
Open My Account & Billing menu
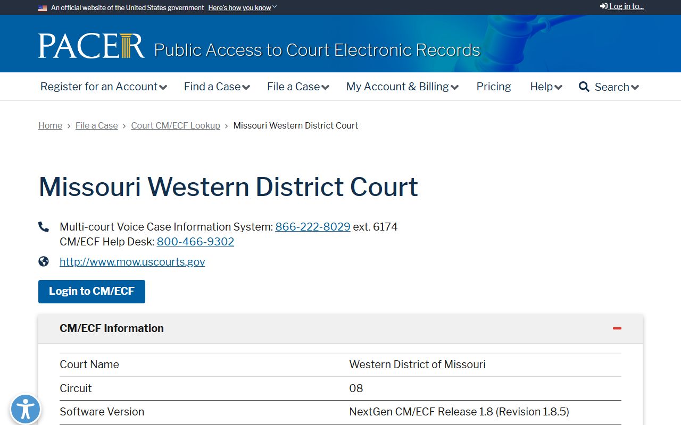(402, 87)
